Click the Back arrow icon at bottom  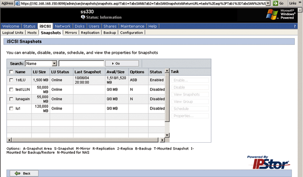coord(17,173)
